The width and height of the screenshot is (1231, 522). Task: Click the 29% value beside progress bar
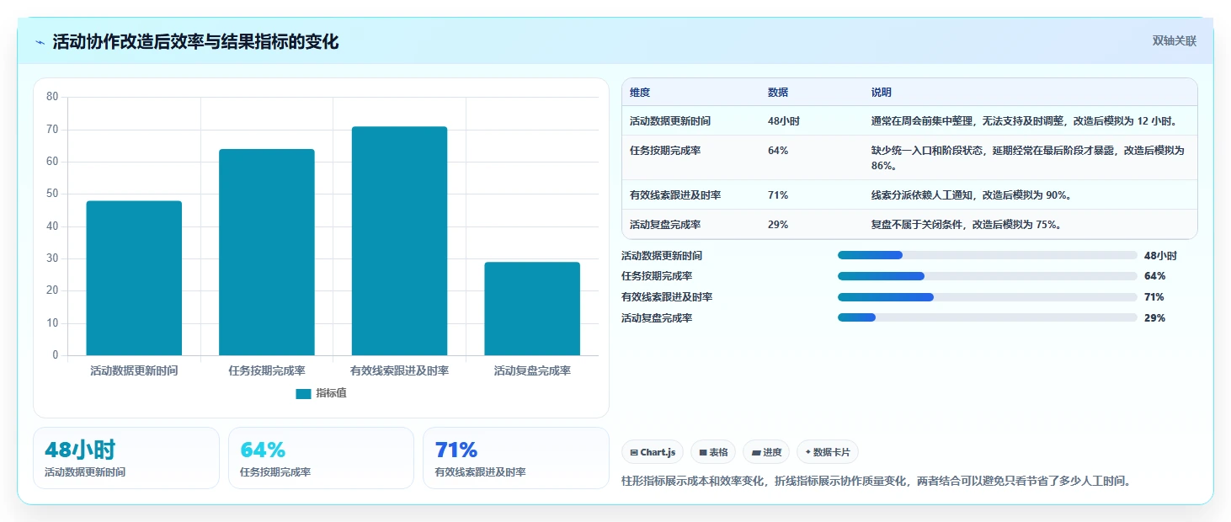click(x=1154, y=318)
